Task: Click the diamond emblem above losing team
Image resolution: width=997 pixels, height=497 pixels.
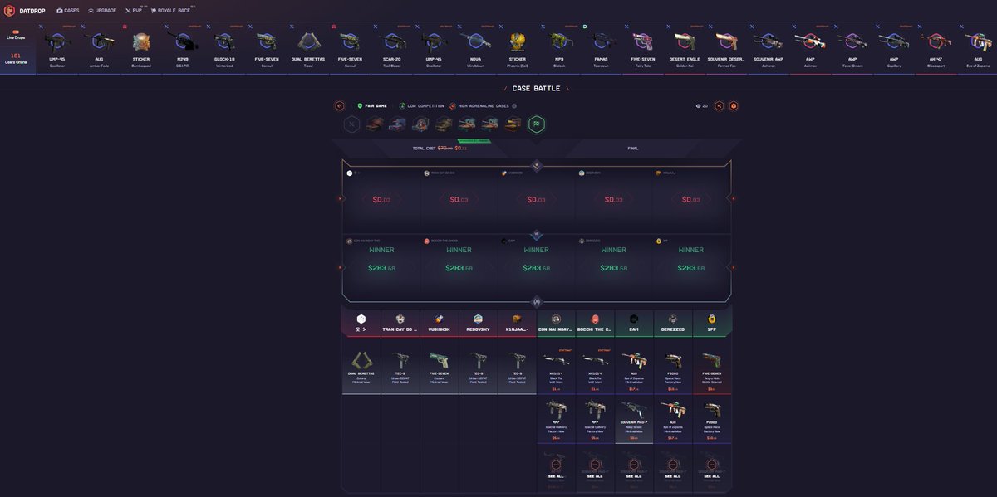Action: (x=537, y=165)
